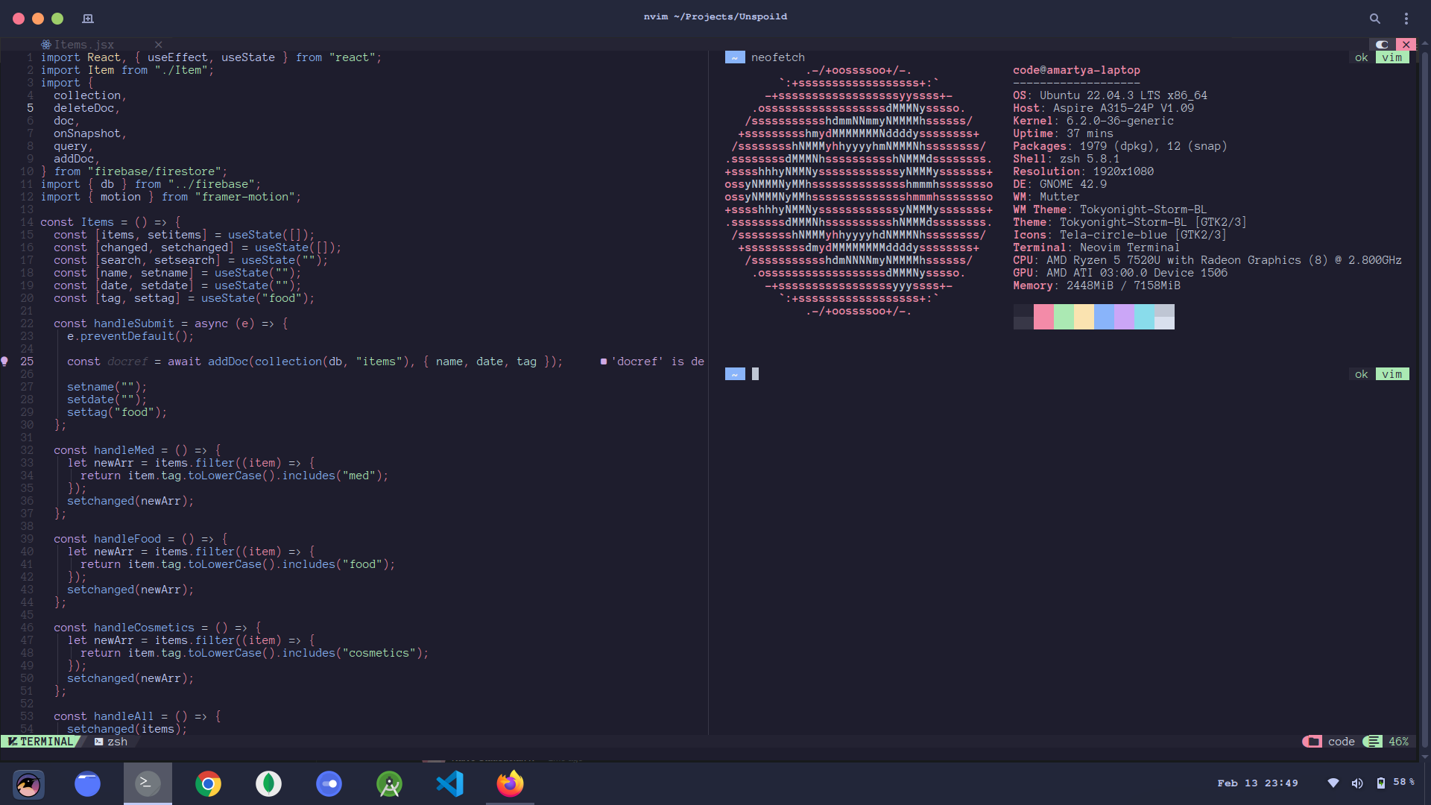Click the 'const handleMed' declaration

pyautogui.click(x=137, y=450)
